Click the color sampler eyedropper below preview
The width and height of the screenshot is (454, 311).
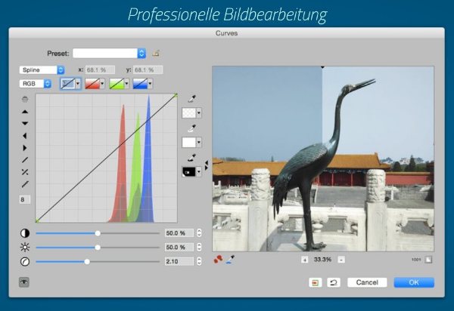[230, 259]
